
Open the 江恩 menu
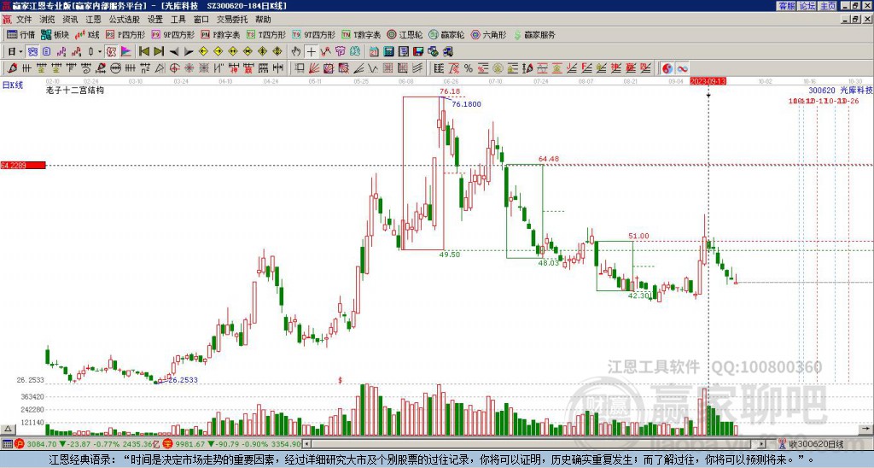coord(93,20)
